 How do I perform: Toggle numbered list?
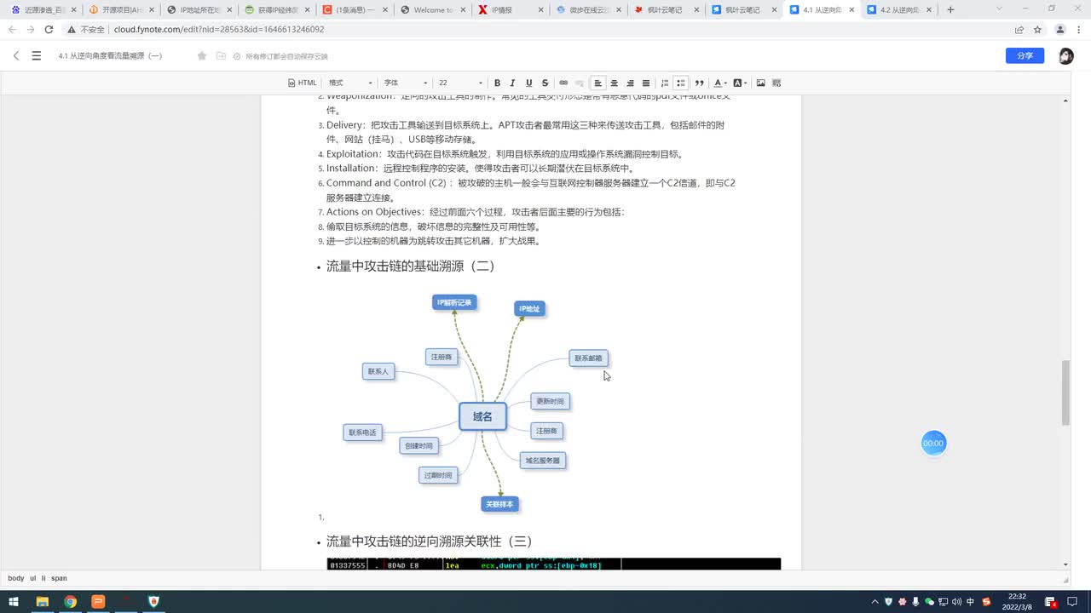(664, 83)
